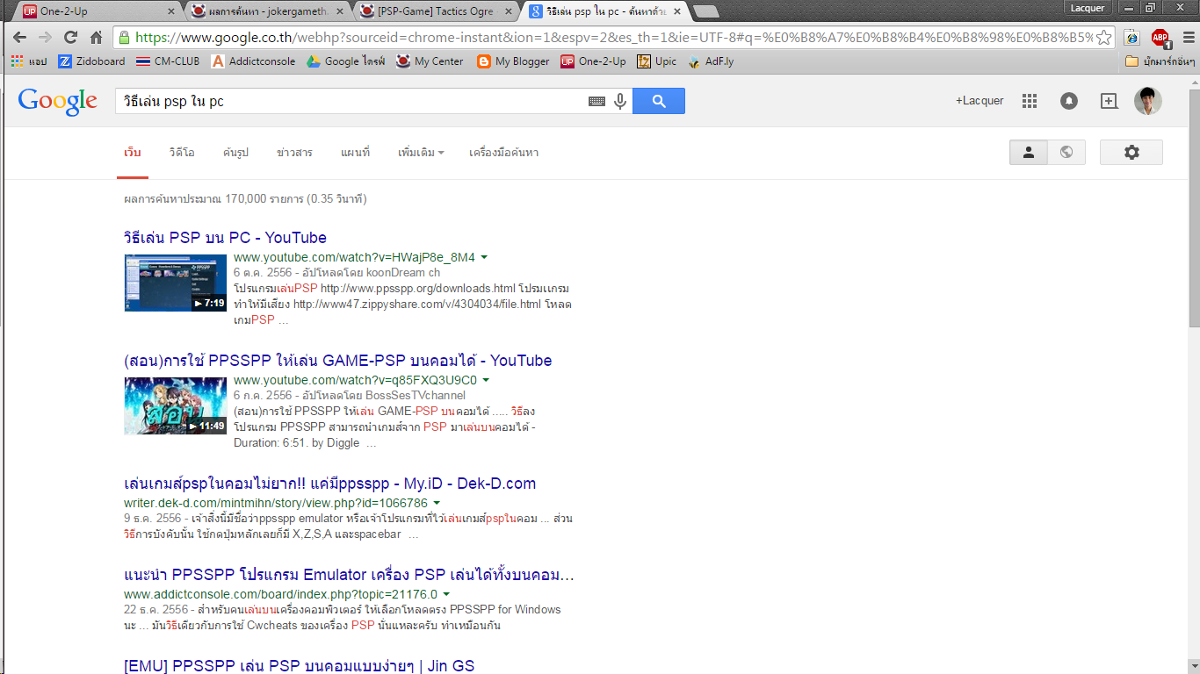
Task: Expand arrow beside youtube.com/watch?v=q85FXQ3U9C0
Action: (x=486, y=381)
